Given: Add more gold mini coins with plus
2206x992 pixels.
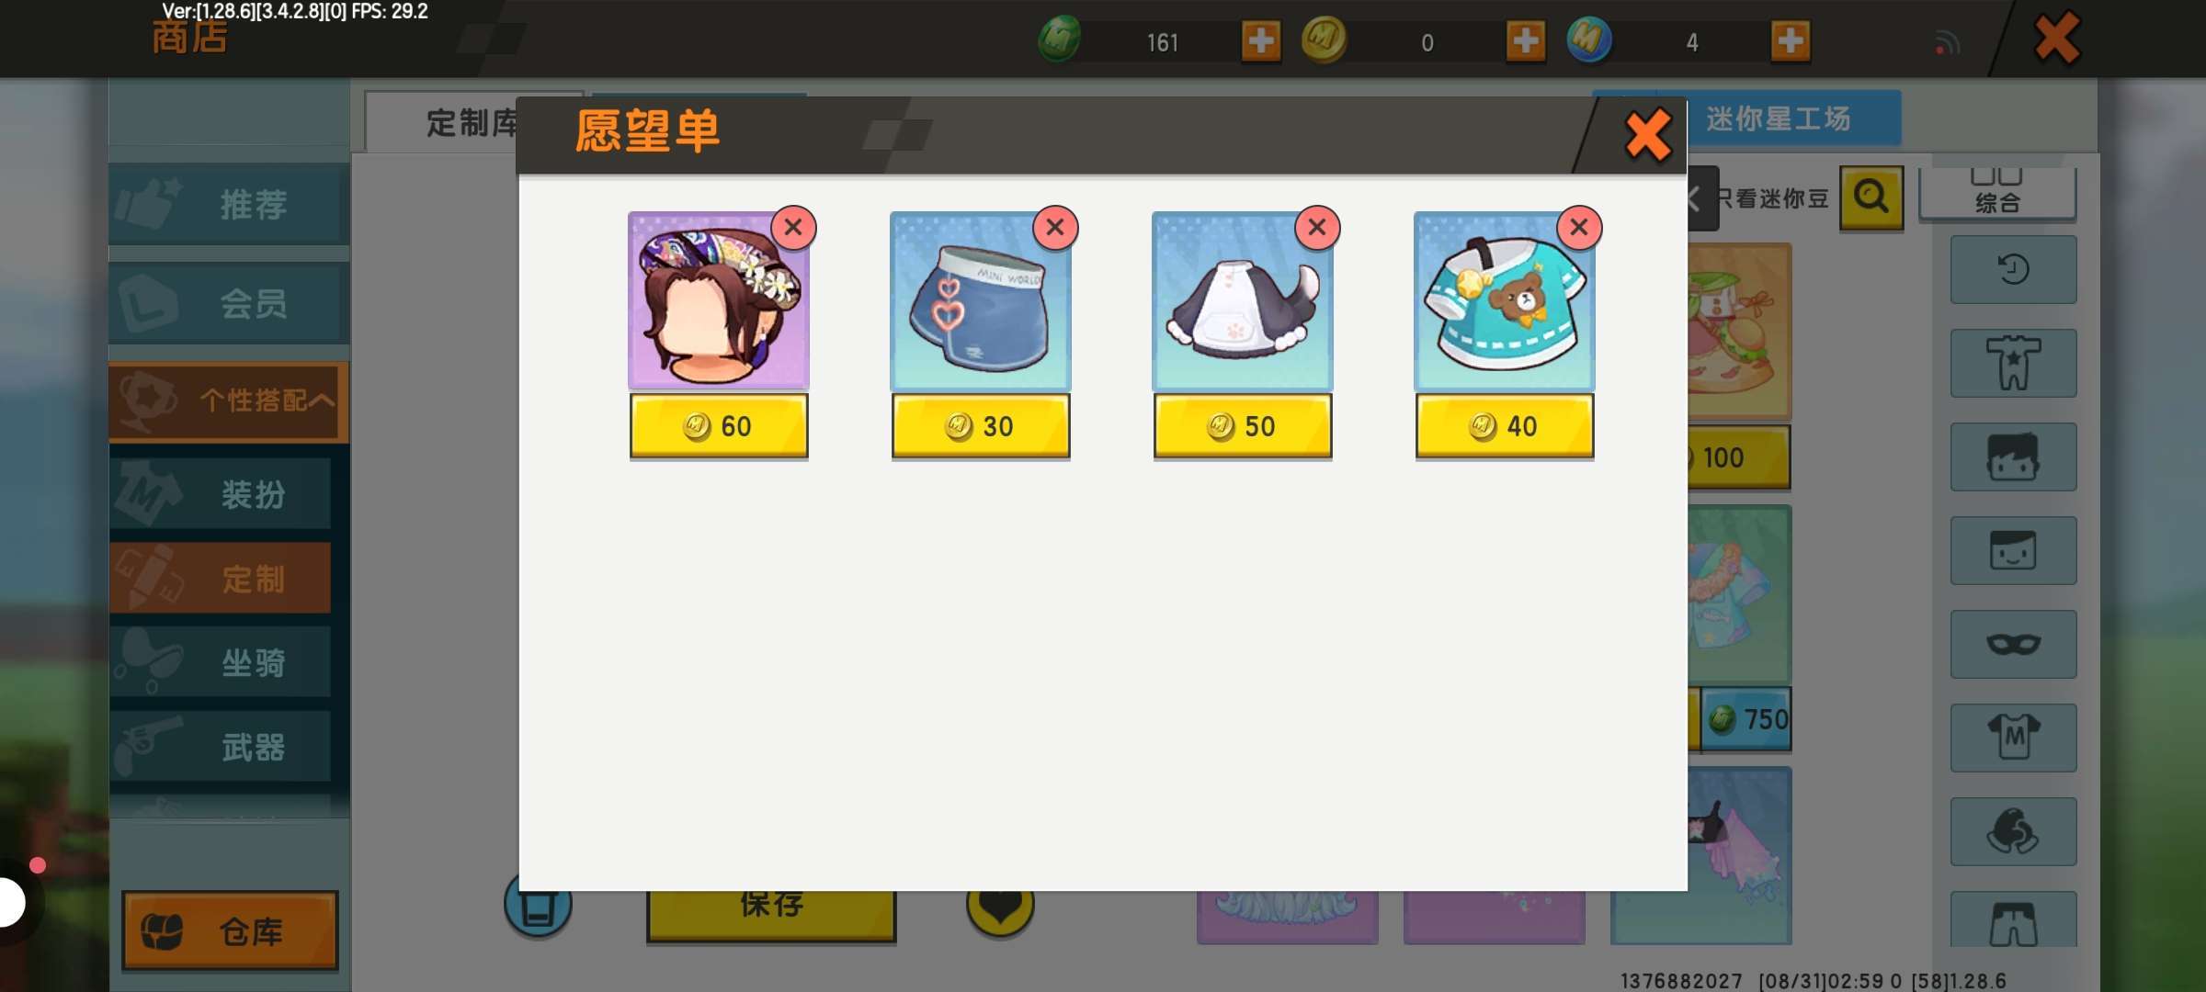Looking at the screenshot, I should point(1526,41).
